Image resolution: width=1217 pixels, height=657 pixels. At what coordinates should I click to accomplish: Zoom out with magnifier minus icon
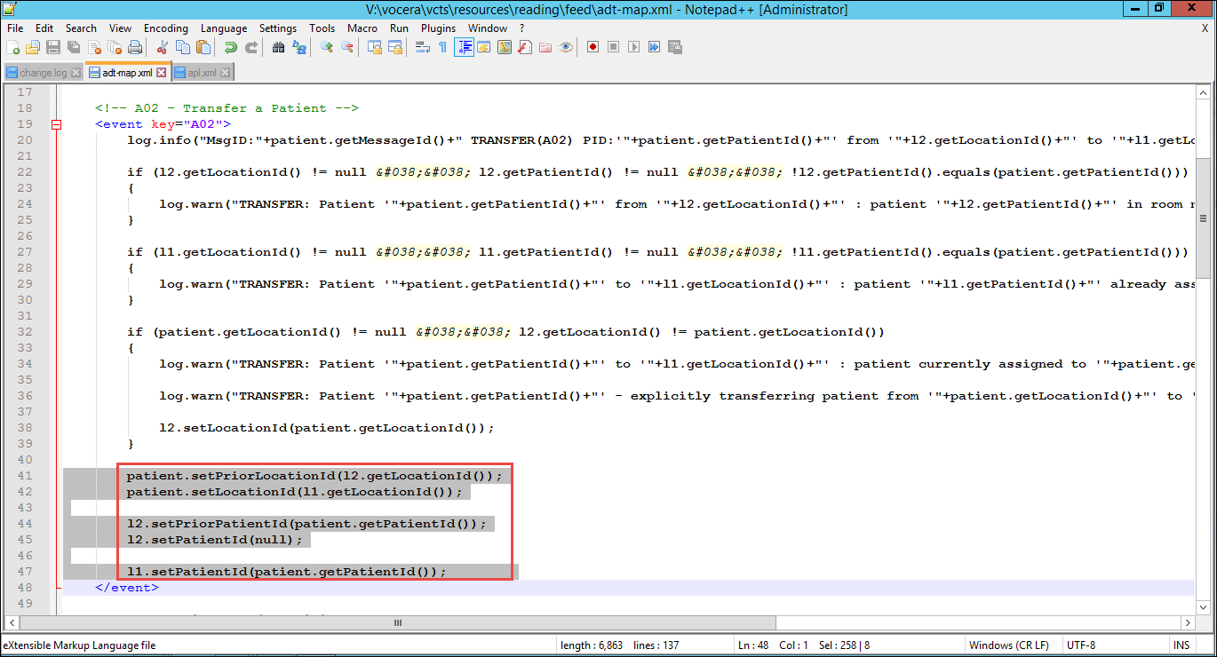tap(347, 47)
